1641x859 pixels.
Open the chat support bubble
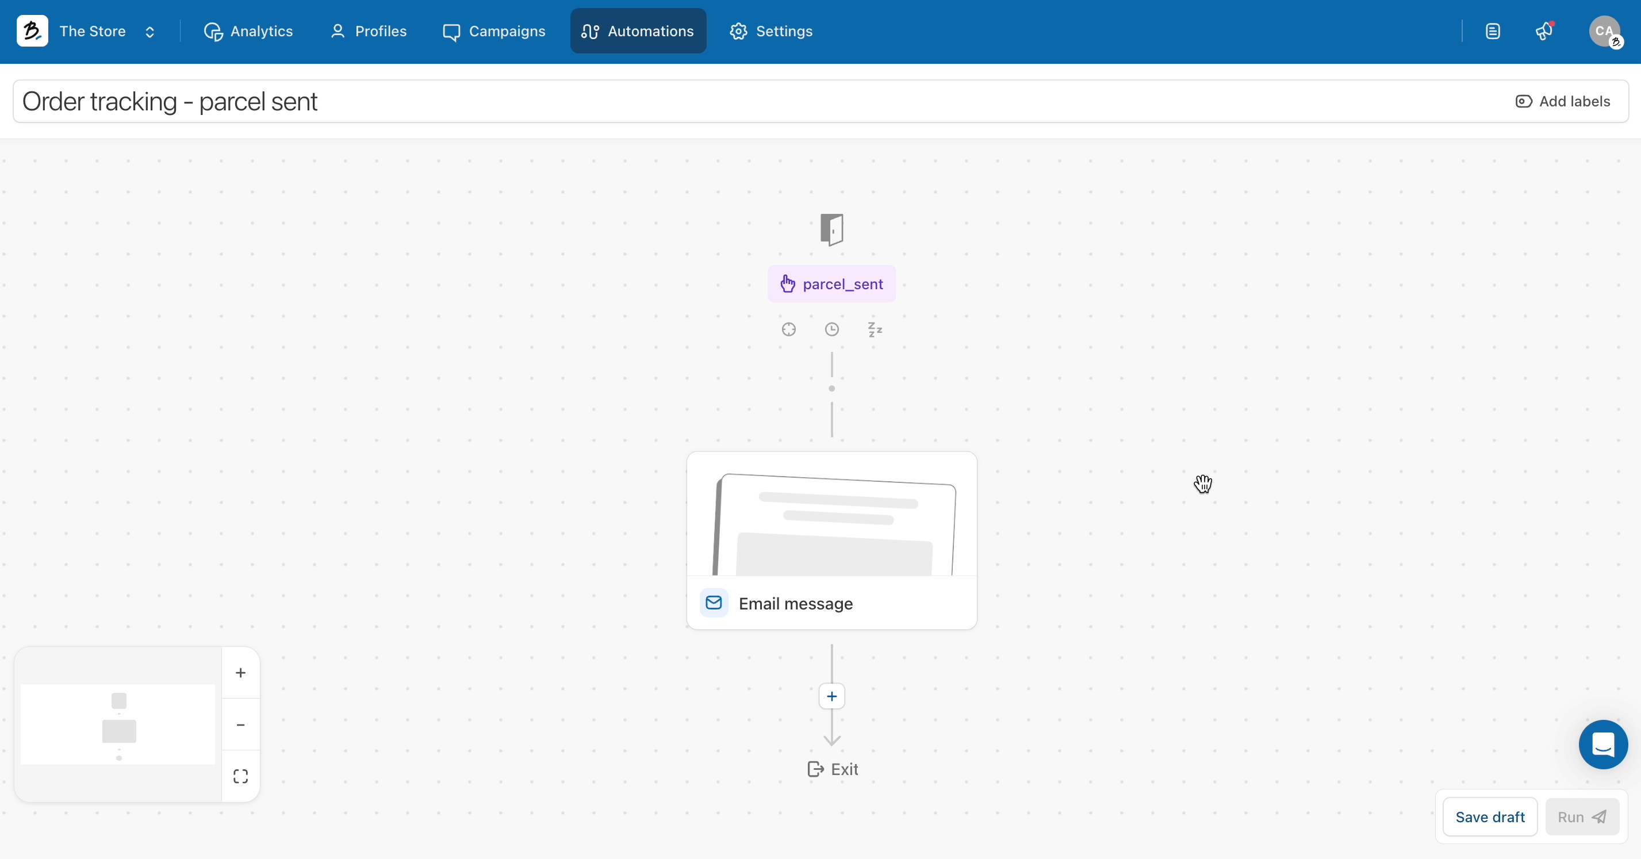[1602, 745]
